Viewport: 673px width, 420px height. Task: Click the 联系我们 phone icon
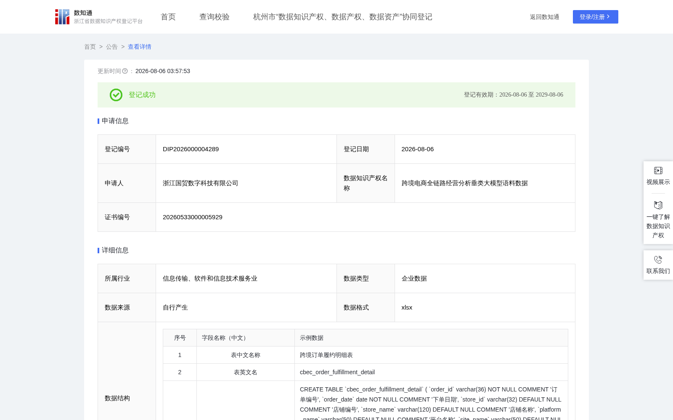[658, 260]
